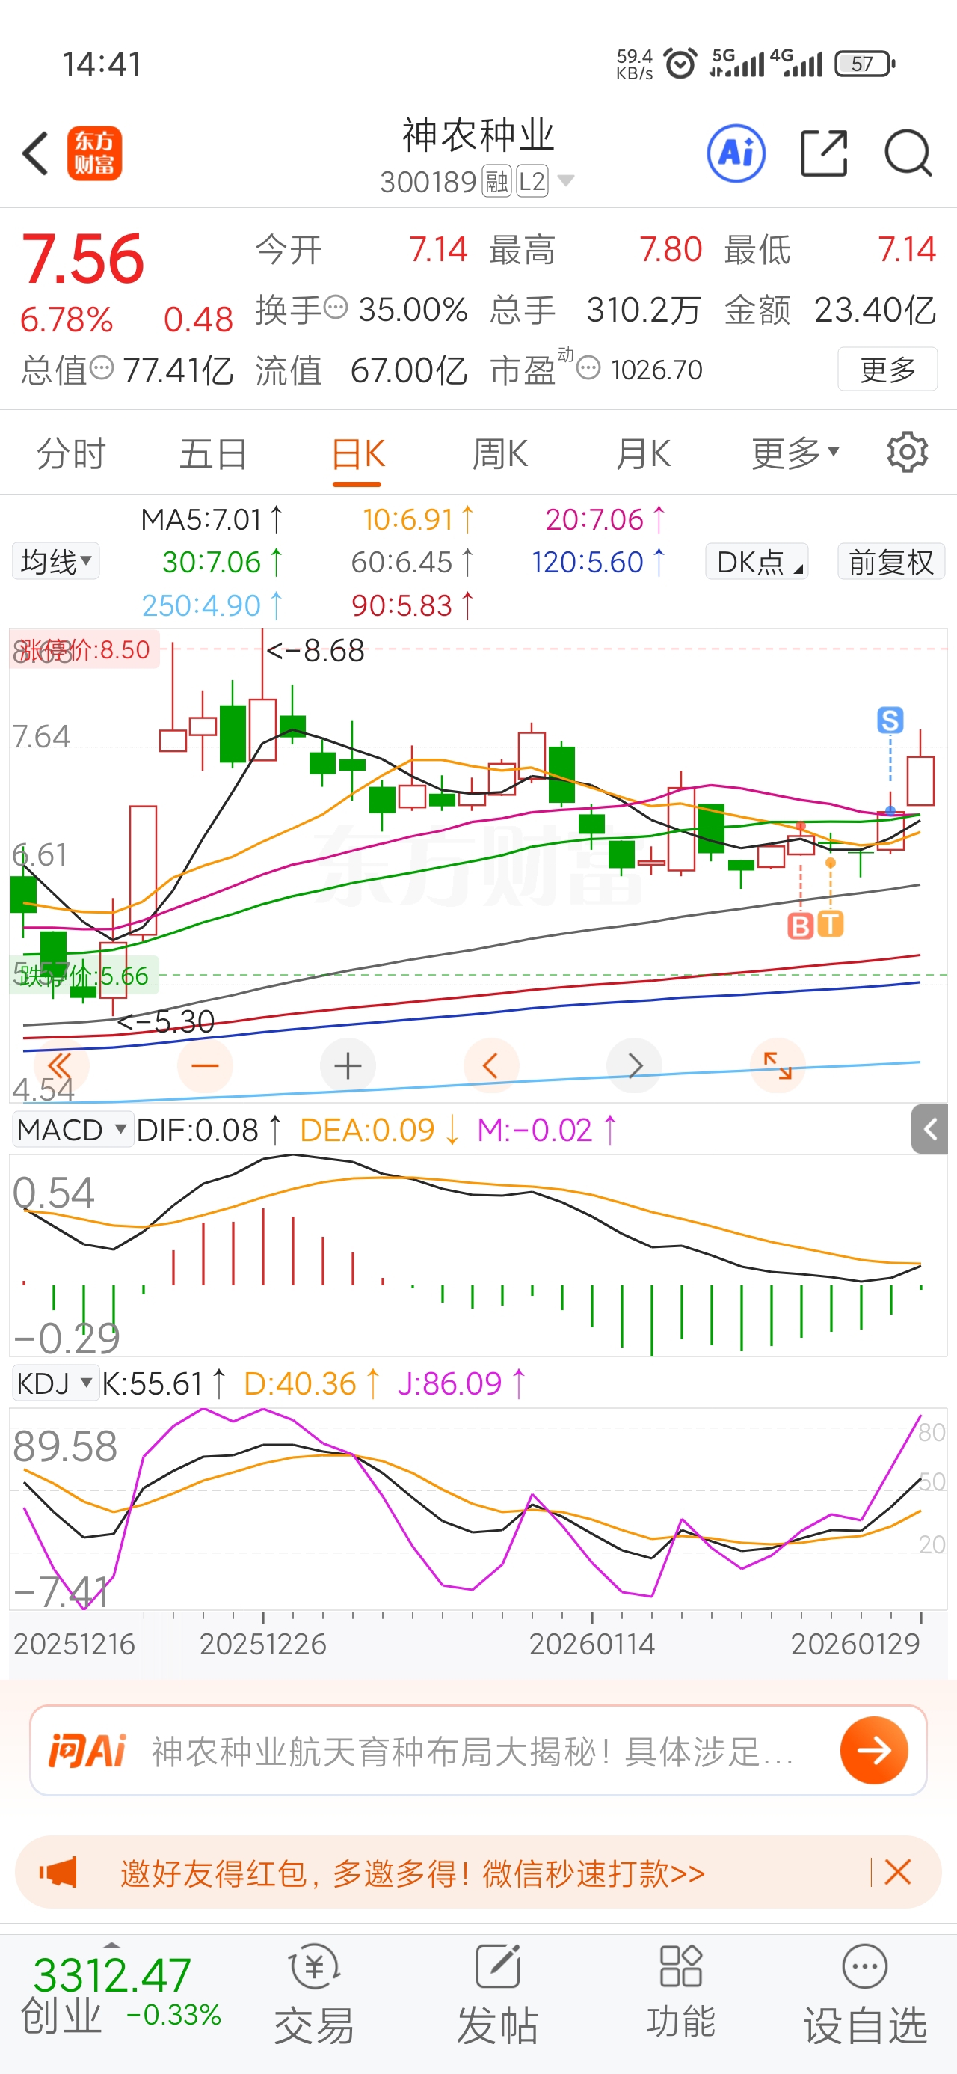957x2074 pixels.
Task: Tap the B buy signal marker
Action: point(800,926)
